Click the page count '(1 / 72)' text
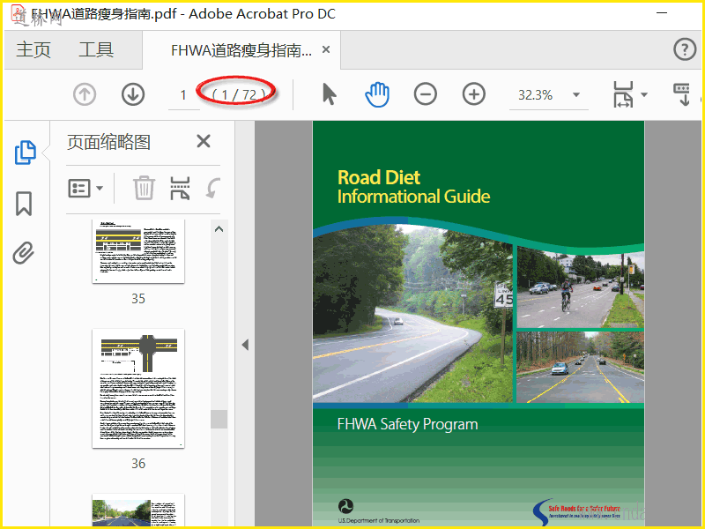The width and height of the screenshot is (705, 529). click(238, 94)
